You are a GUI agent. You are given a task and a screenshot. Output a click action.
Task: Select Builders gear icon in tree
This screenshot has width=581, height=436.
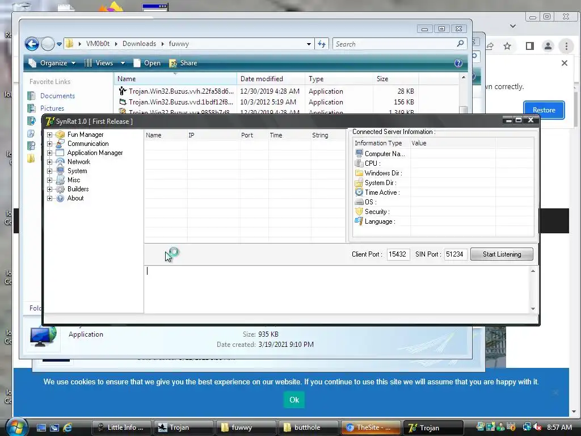pos(60,189)
